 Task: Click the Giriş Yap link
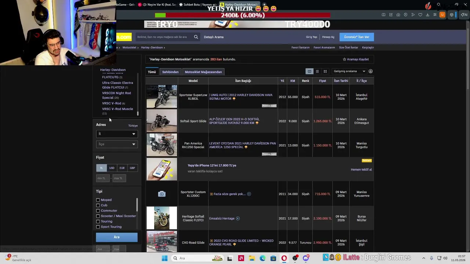click(x=311, y=37)
